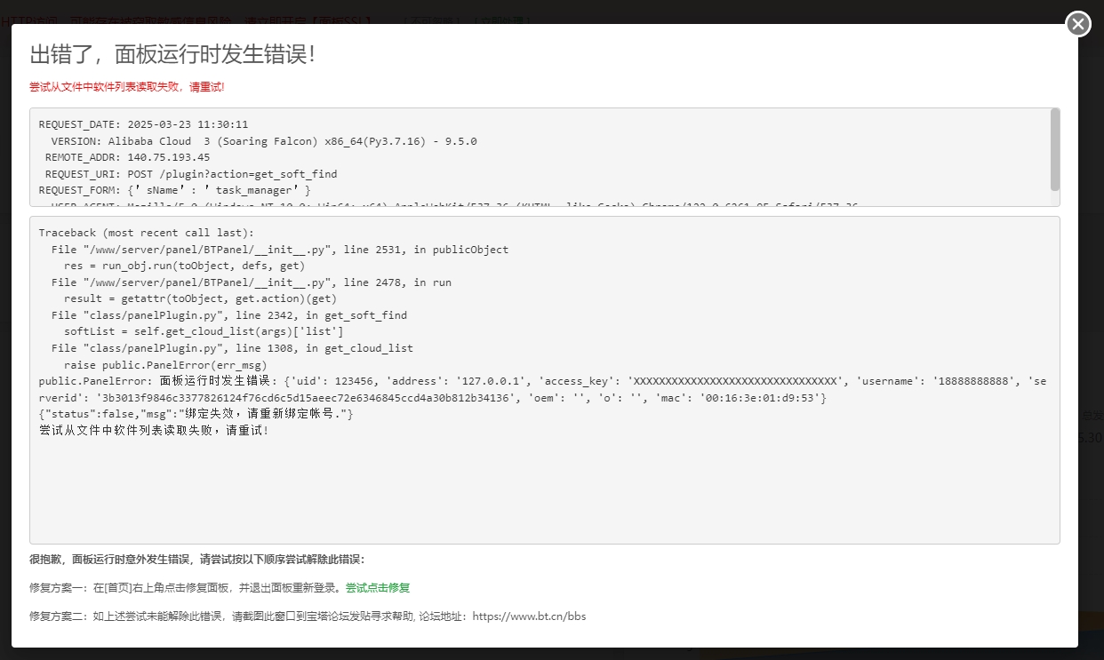Click the raise public.PanelError(err_msg) line

165,364
